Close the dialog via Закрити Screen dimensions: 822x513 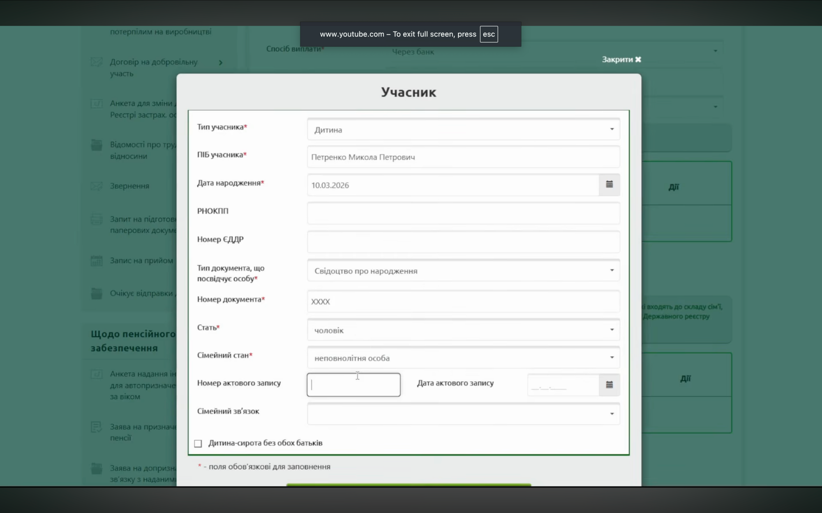[621, 60]
